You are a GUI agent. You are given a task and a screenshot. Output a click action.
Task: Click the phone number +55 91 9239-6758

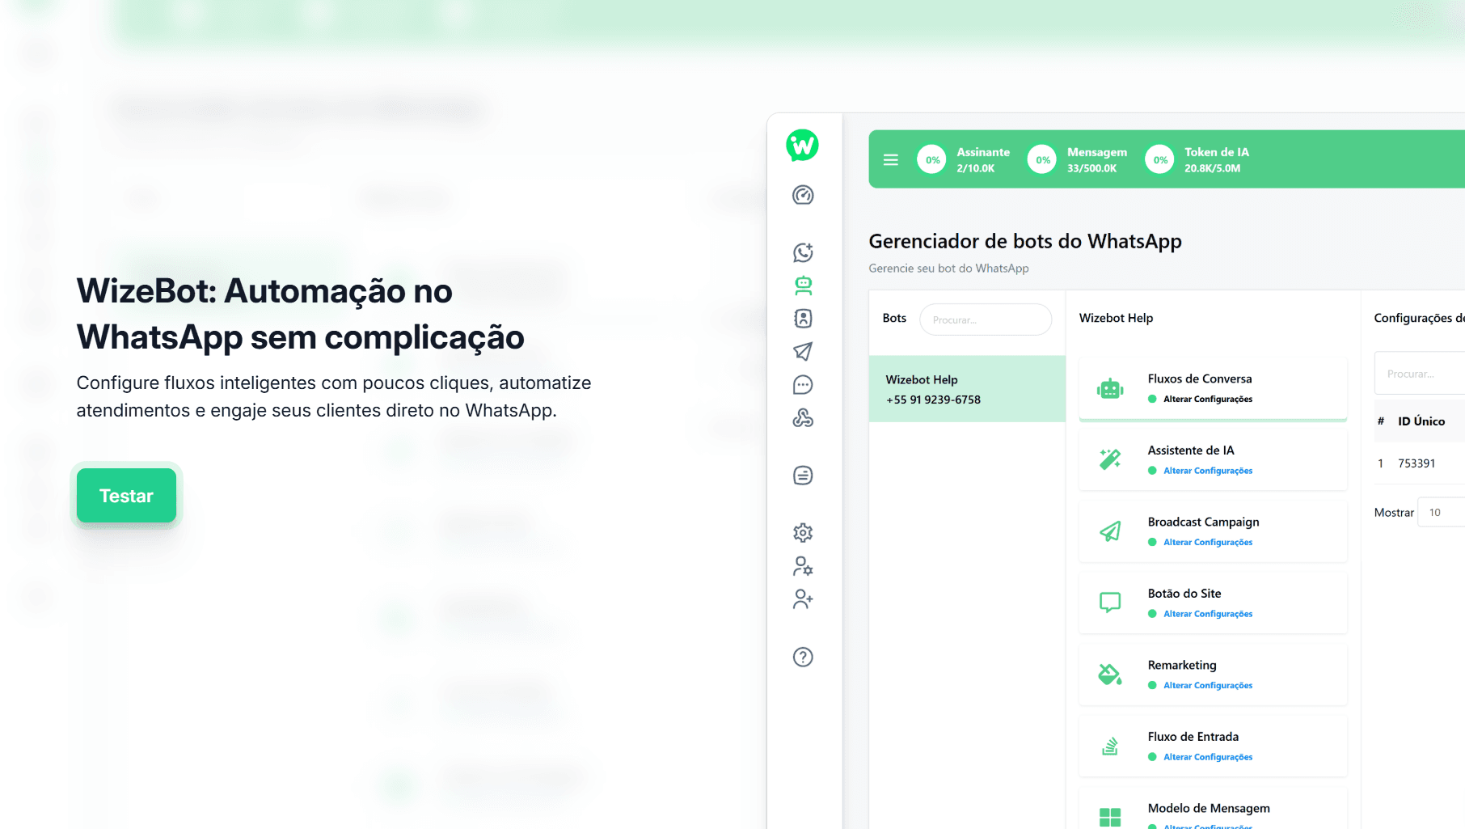pyautogui.click(x=933, y=400)
